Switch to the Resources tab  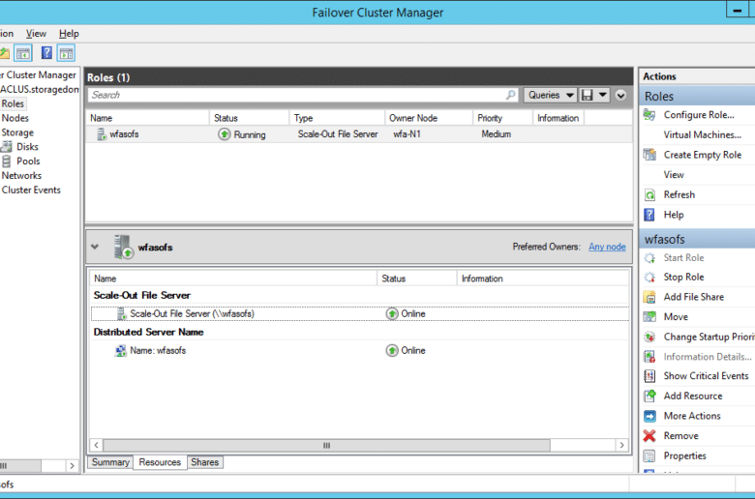[x=160, y=462]
